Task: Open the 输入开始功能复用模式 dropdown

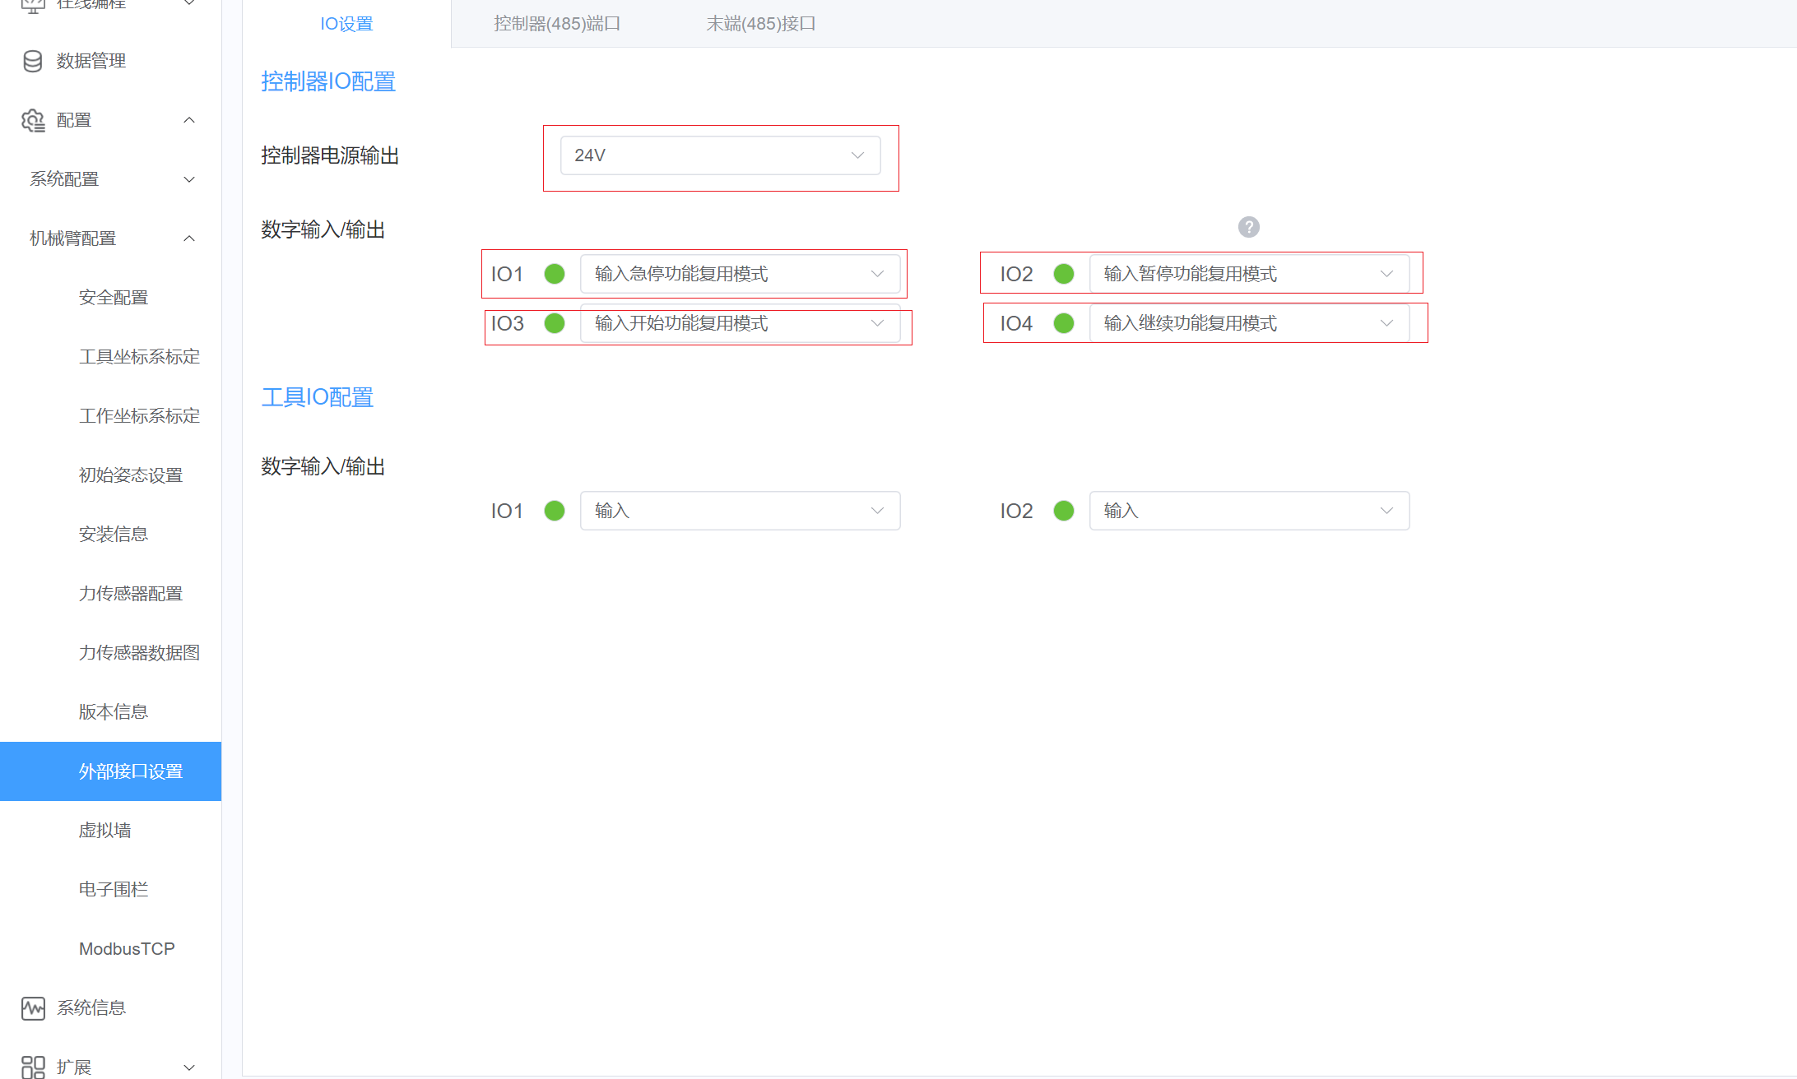Action: (x=740, y=323)
